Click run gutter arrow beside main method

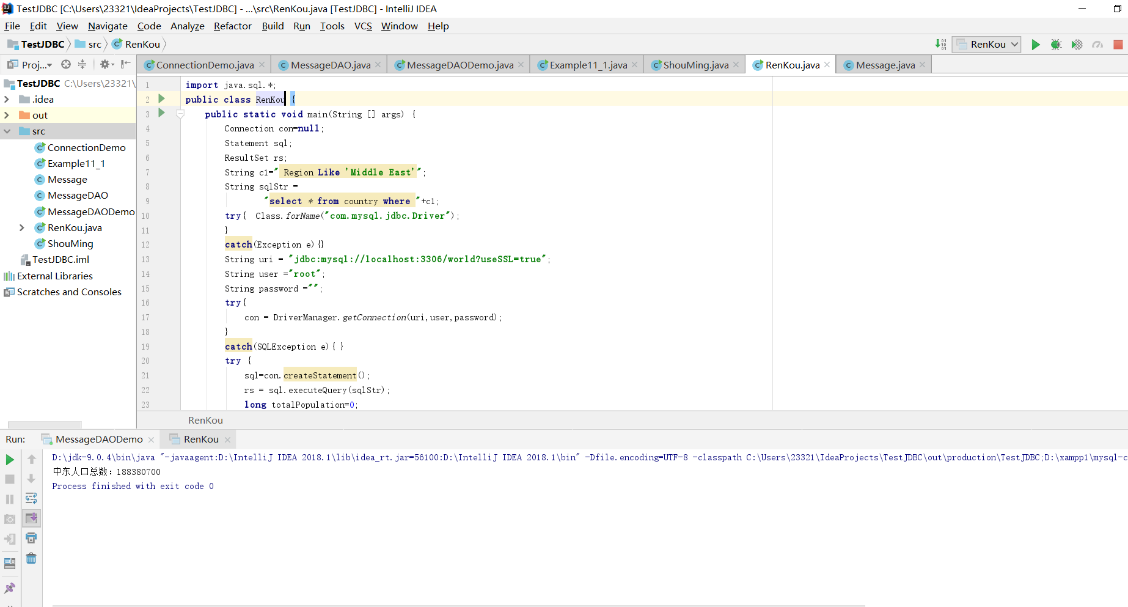pyautogui.click(x=161, y=112)
